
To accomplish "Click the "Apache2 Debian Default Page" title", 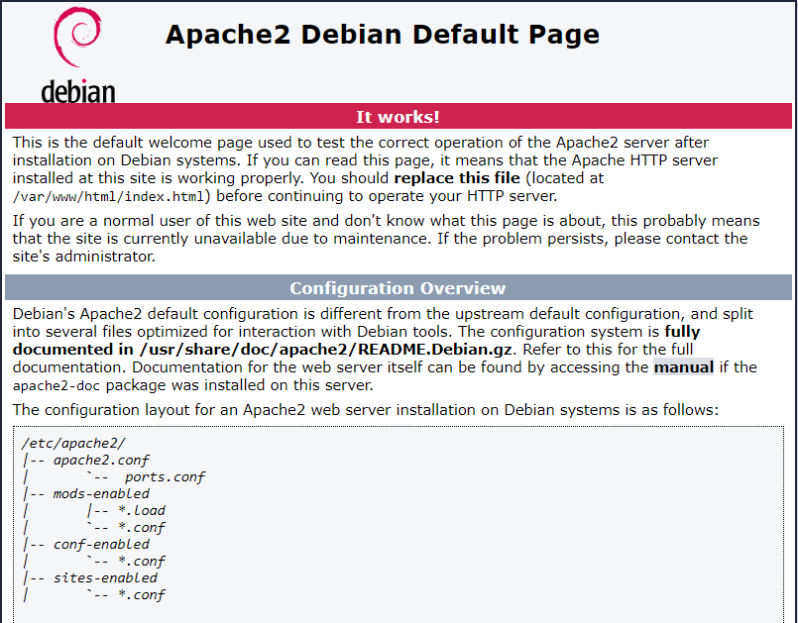I will [382, 35].
